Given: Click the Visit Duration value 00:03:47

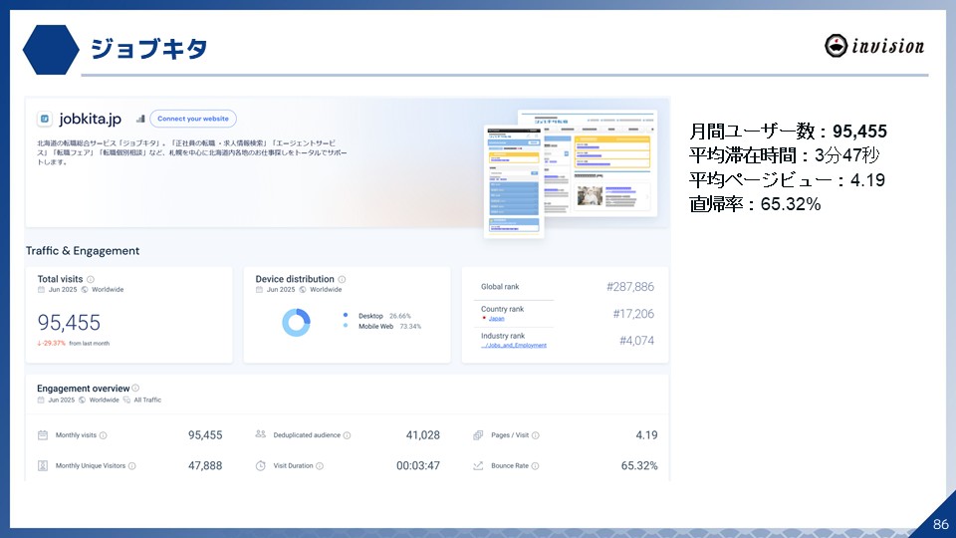Looking at the screenshot, I should tap(417, 465).
